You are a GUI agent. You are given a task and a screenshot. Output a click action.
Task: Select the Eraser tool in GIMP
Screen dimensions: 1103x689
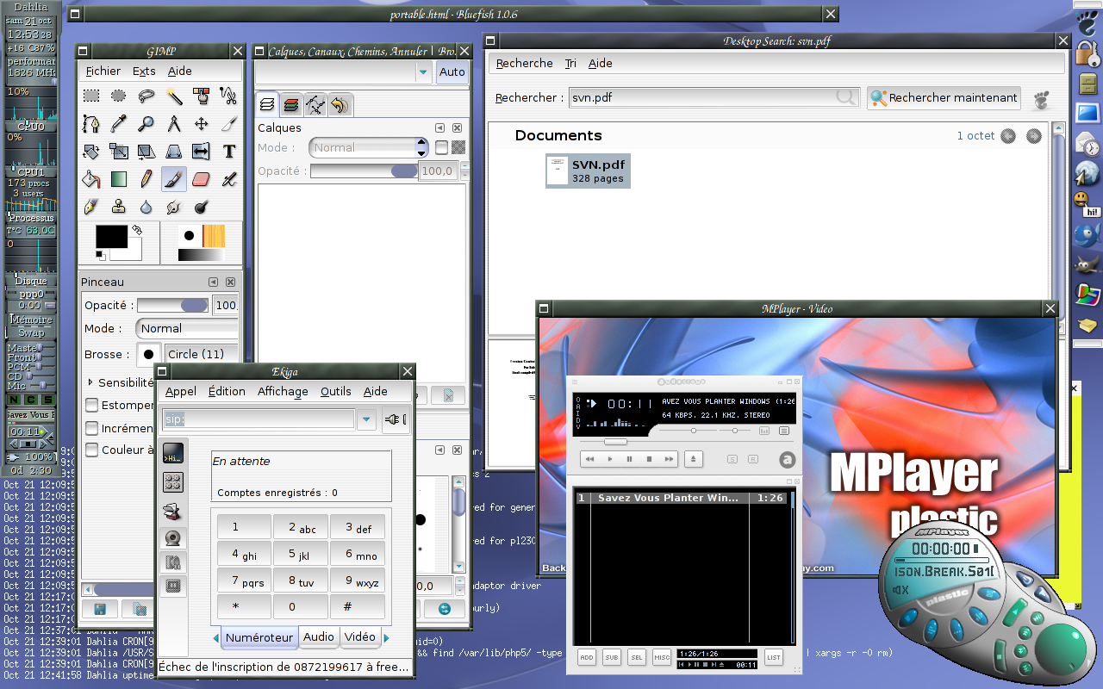pos(202,179)
